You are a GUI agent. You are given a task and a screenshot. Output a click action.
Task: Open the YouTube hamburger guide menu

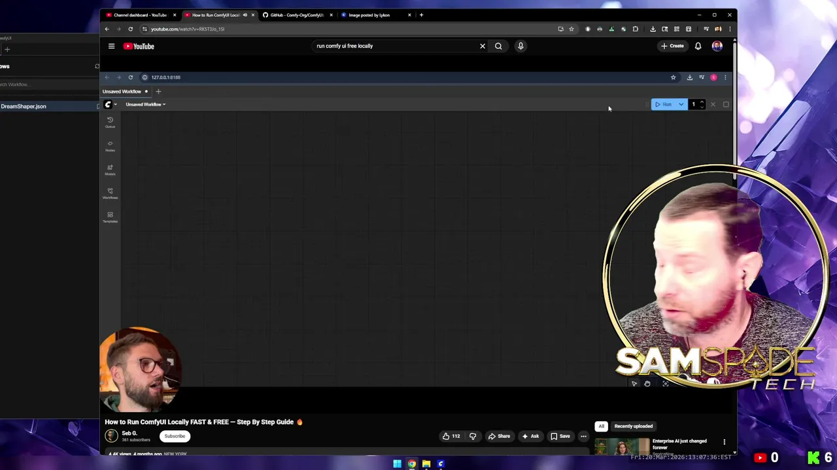click(x=111, y=46)
